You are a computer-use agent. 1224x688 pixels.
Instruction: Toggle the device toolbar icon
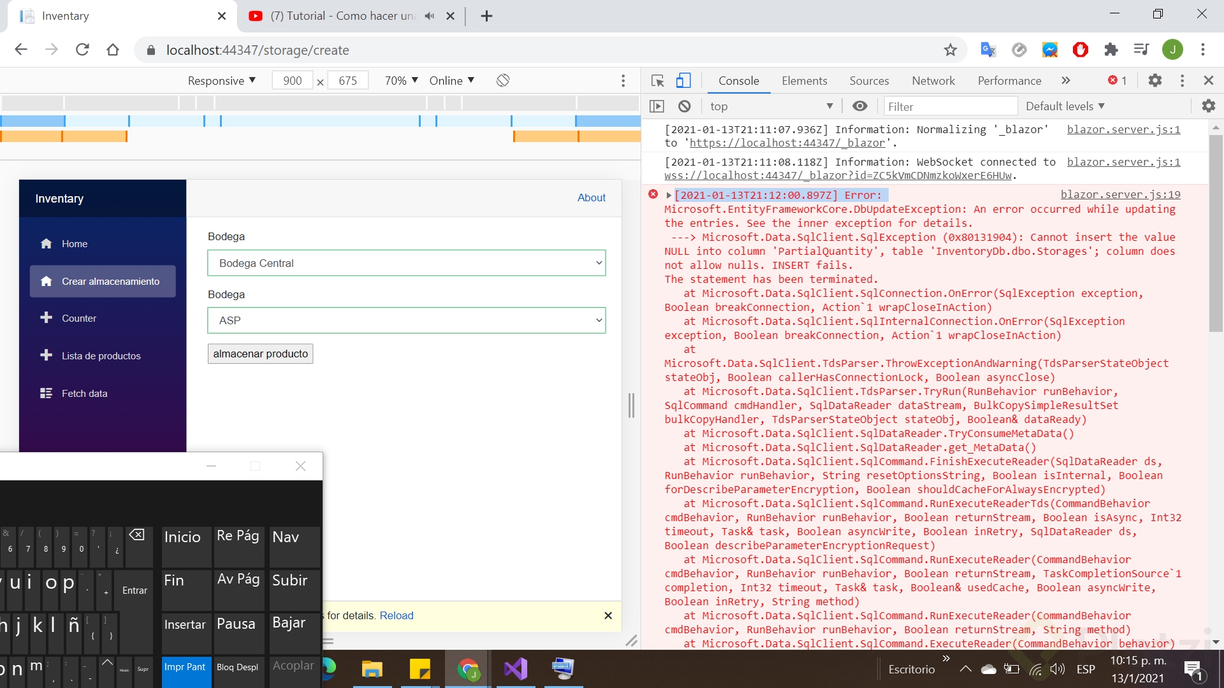683,81
